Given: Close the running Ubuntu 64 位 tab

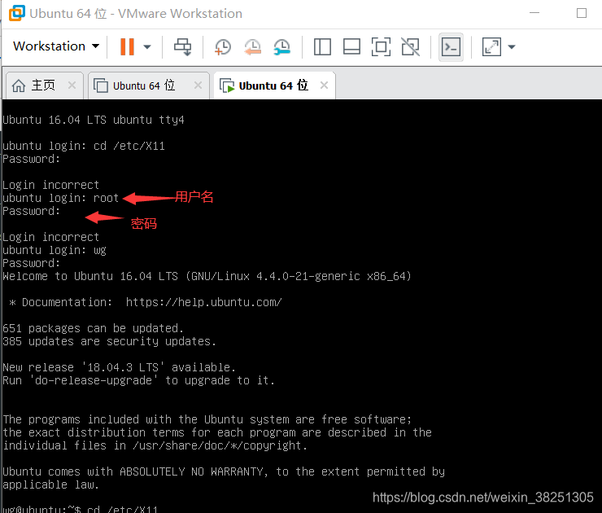Looking at the screenshot, I should pos(324,85).
